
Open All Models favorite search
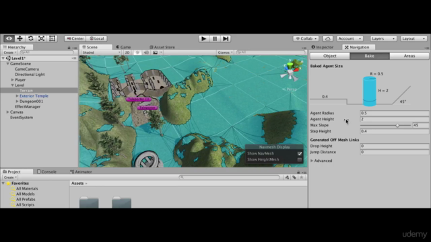coord(26,194)
